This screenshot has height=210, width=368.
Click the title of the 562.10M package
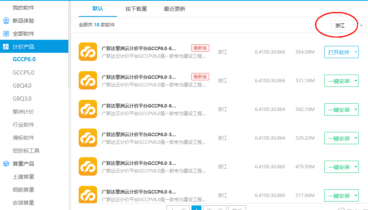(139, 106)
